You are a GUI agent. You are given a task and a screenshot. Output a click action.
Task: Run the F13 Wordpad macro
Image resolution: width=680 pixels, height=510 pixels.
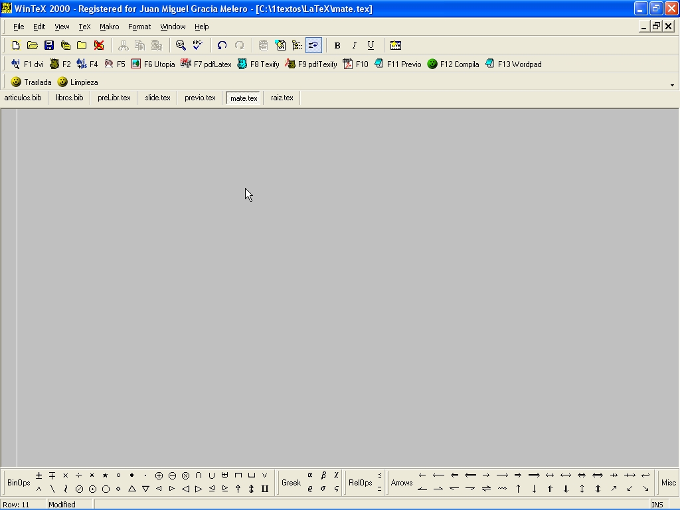[513, 64]
